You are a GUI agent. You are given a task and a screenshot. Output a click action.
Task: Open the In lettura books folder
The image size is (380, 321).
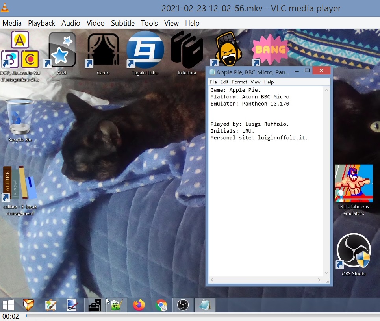187,50
